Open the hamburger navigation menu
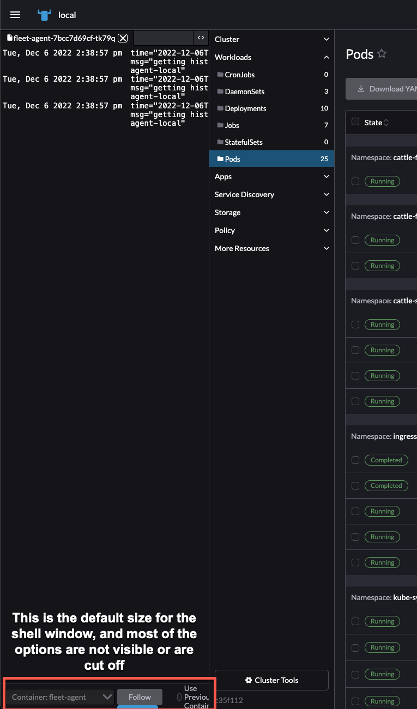The width and height of the screenshot is (417, 709). [15, 15]
